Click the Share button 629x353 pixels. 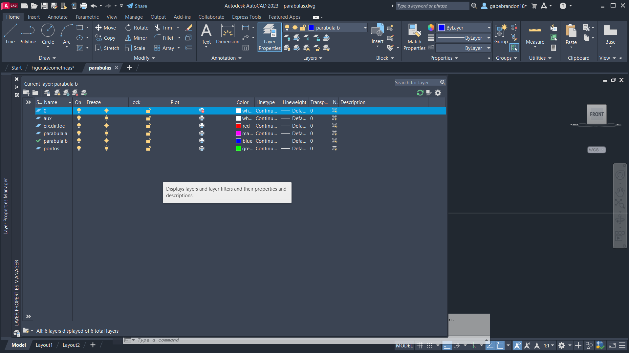[137, 6]
